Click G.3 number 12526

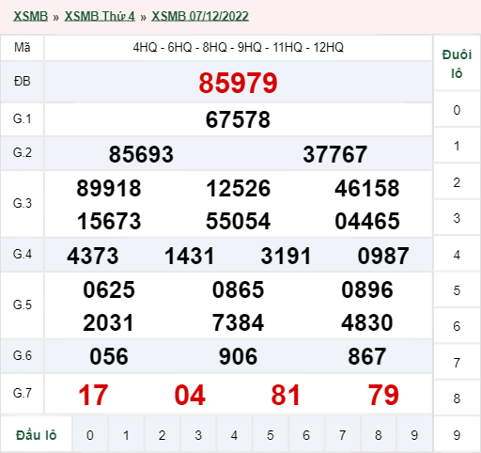click(238, 189)
